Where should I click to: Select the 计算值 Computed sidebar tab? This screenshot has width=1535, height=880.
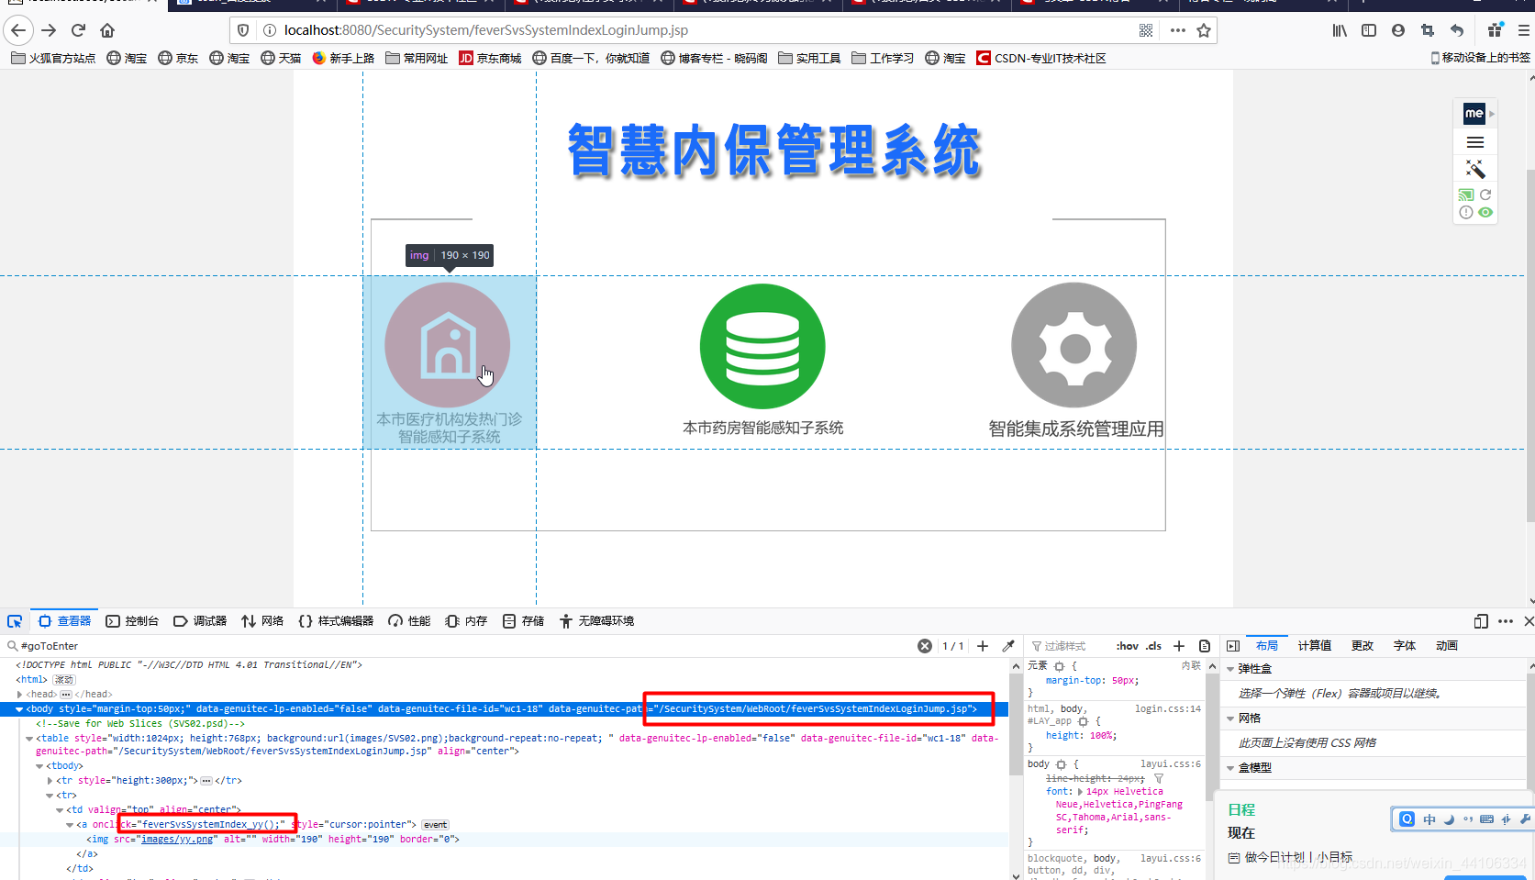1315,646
